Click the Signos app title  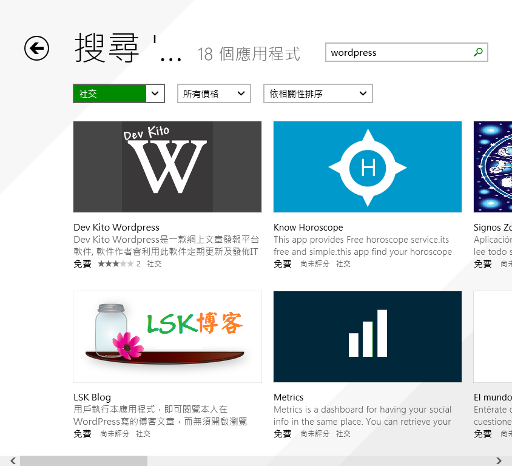point(493,228)
